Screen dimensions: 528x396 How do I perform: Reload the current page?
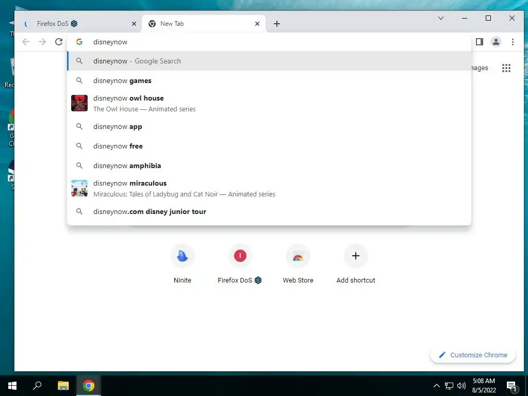(59, 42)
